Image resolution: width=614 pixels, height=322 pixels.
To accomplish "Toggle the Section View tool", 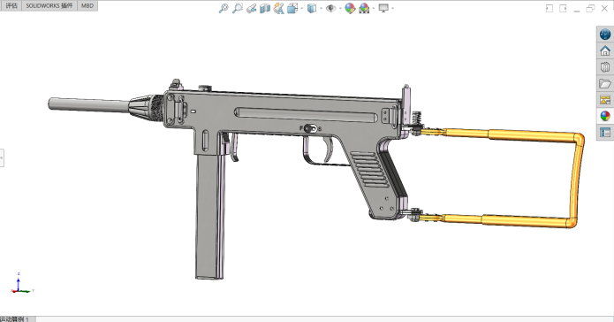I will [x=265, y=8].
